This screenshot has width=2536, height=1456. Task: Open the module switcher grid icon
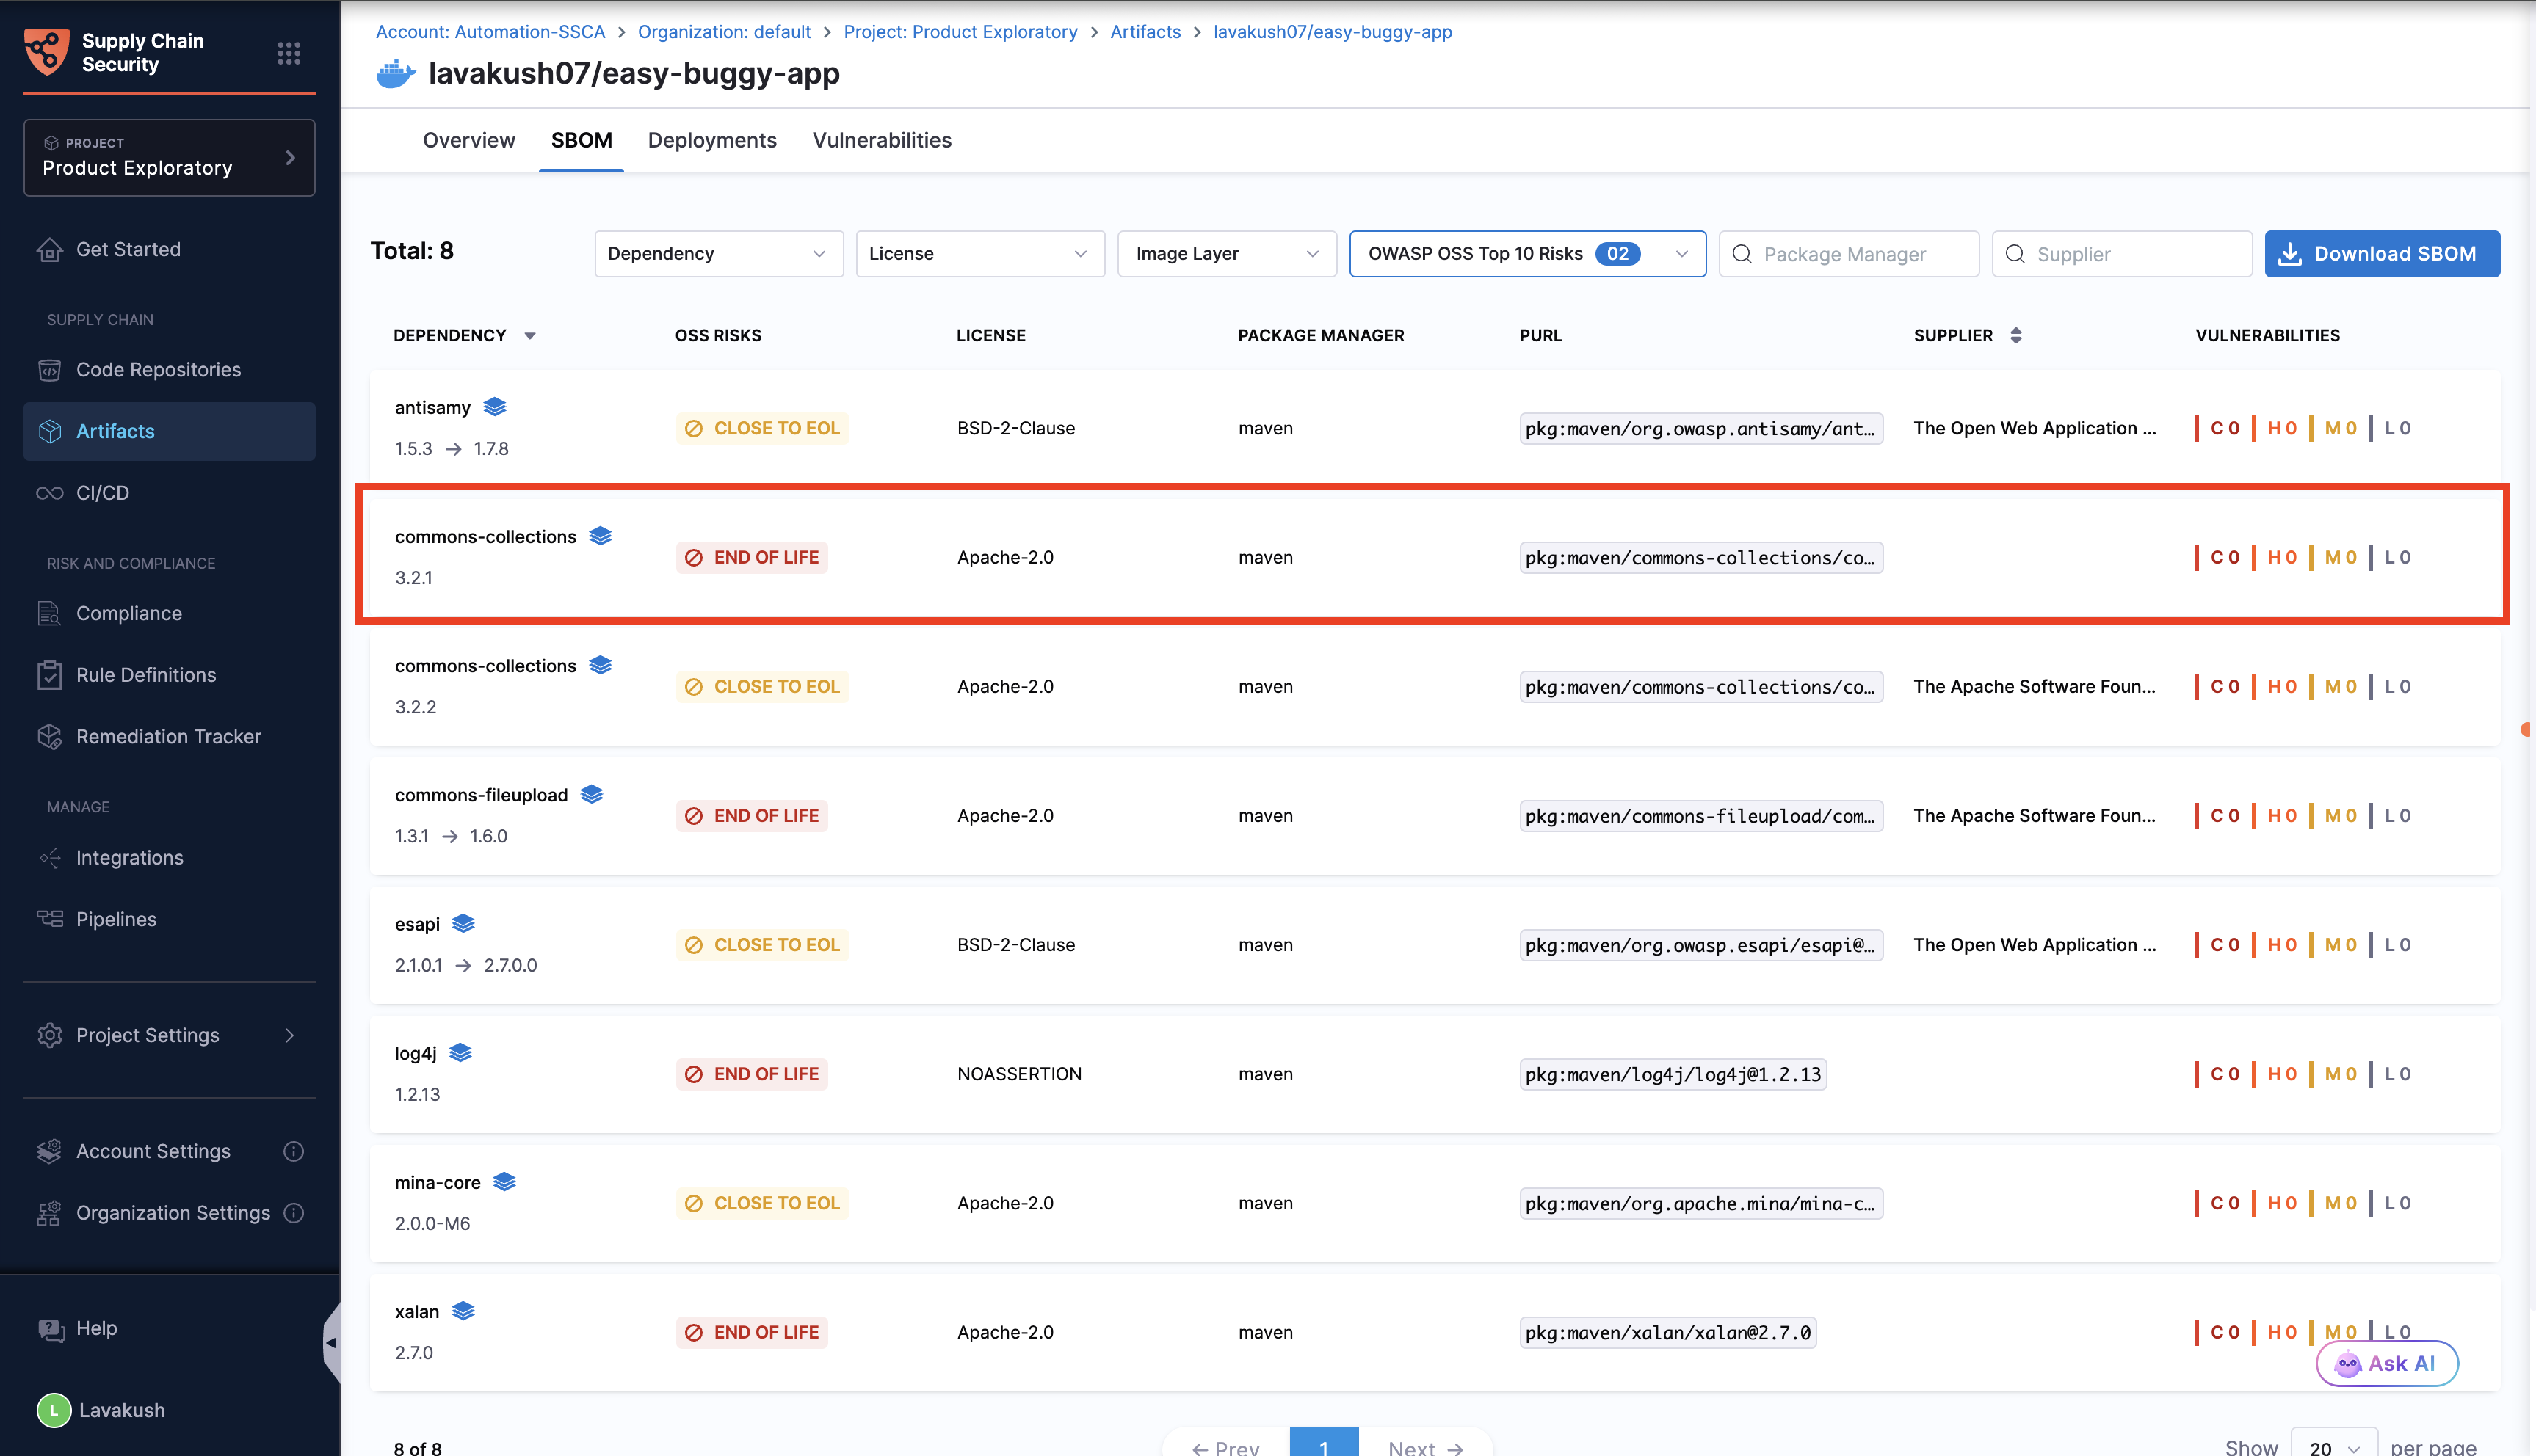tap(288, 53)
